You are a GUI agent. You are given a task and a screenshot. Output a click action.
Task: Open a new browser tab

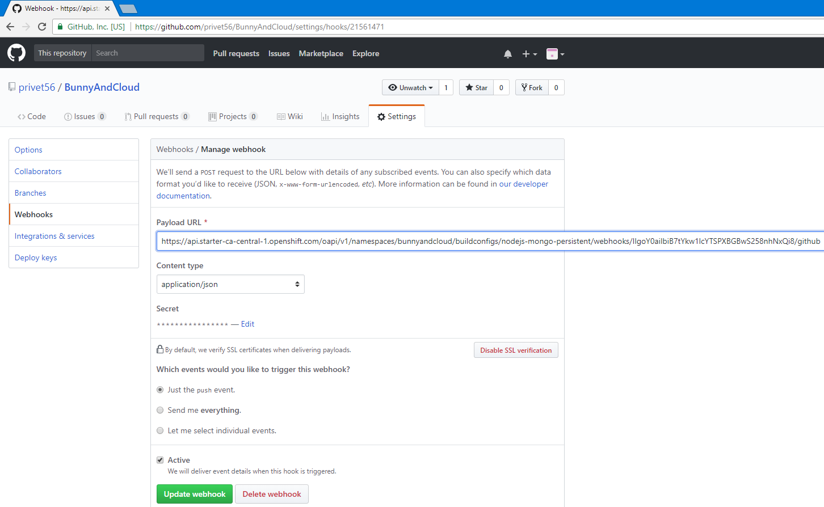pos(128,9)
